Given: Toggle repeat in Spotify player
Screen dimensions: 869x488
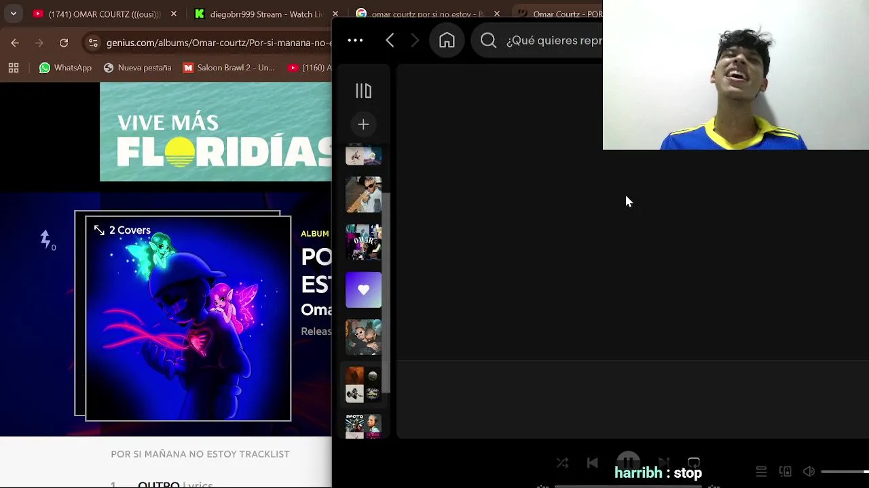Looking at the screenshot, I should click(x=694, y=462).
